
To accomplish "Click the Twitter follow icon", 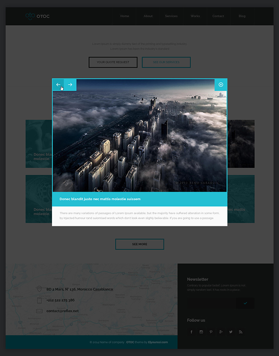I will [x=231, y=332].
